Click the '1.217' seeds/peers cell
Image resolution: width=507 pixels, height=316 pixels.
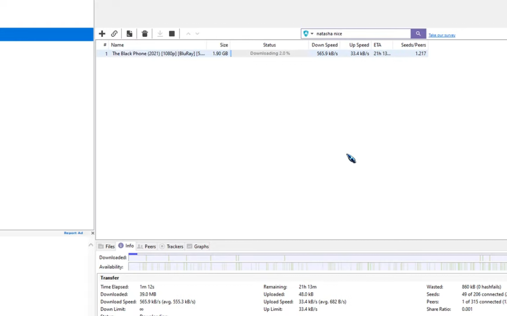(x=420, y=54)
